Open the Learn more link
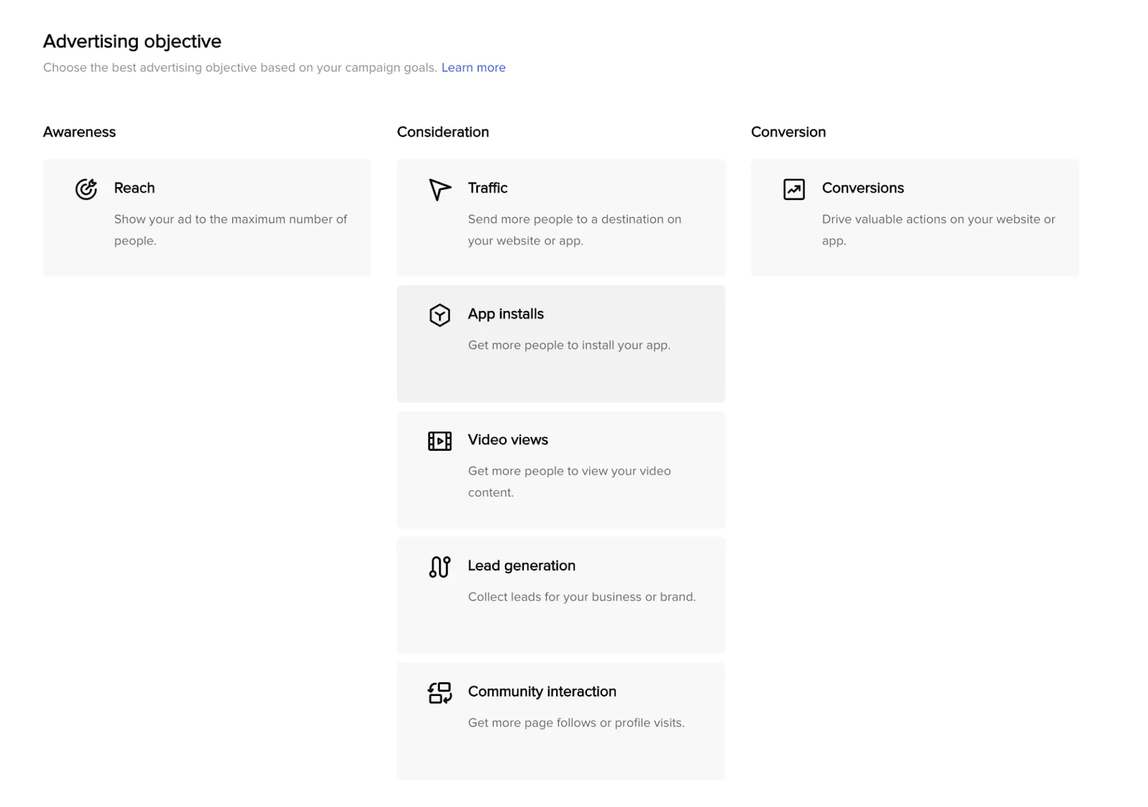The width and height of the screenshot is (1148, 807). (x=473, y=67)
